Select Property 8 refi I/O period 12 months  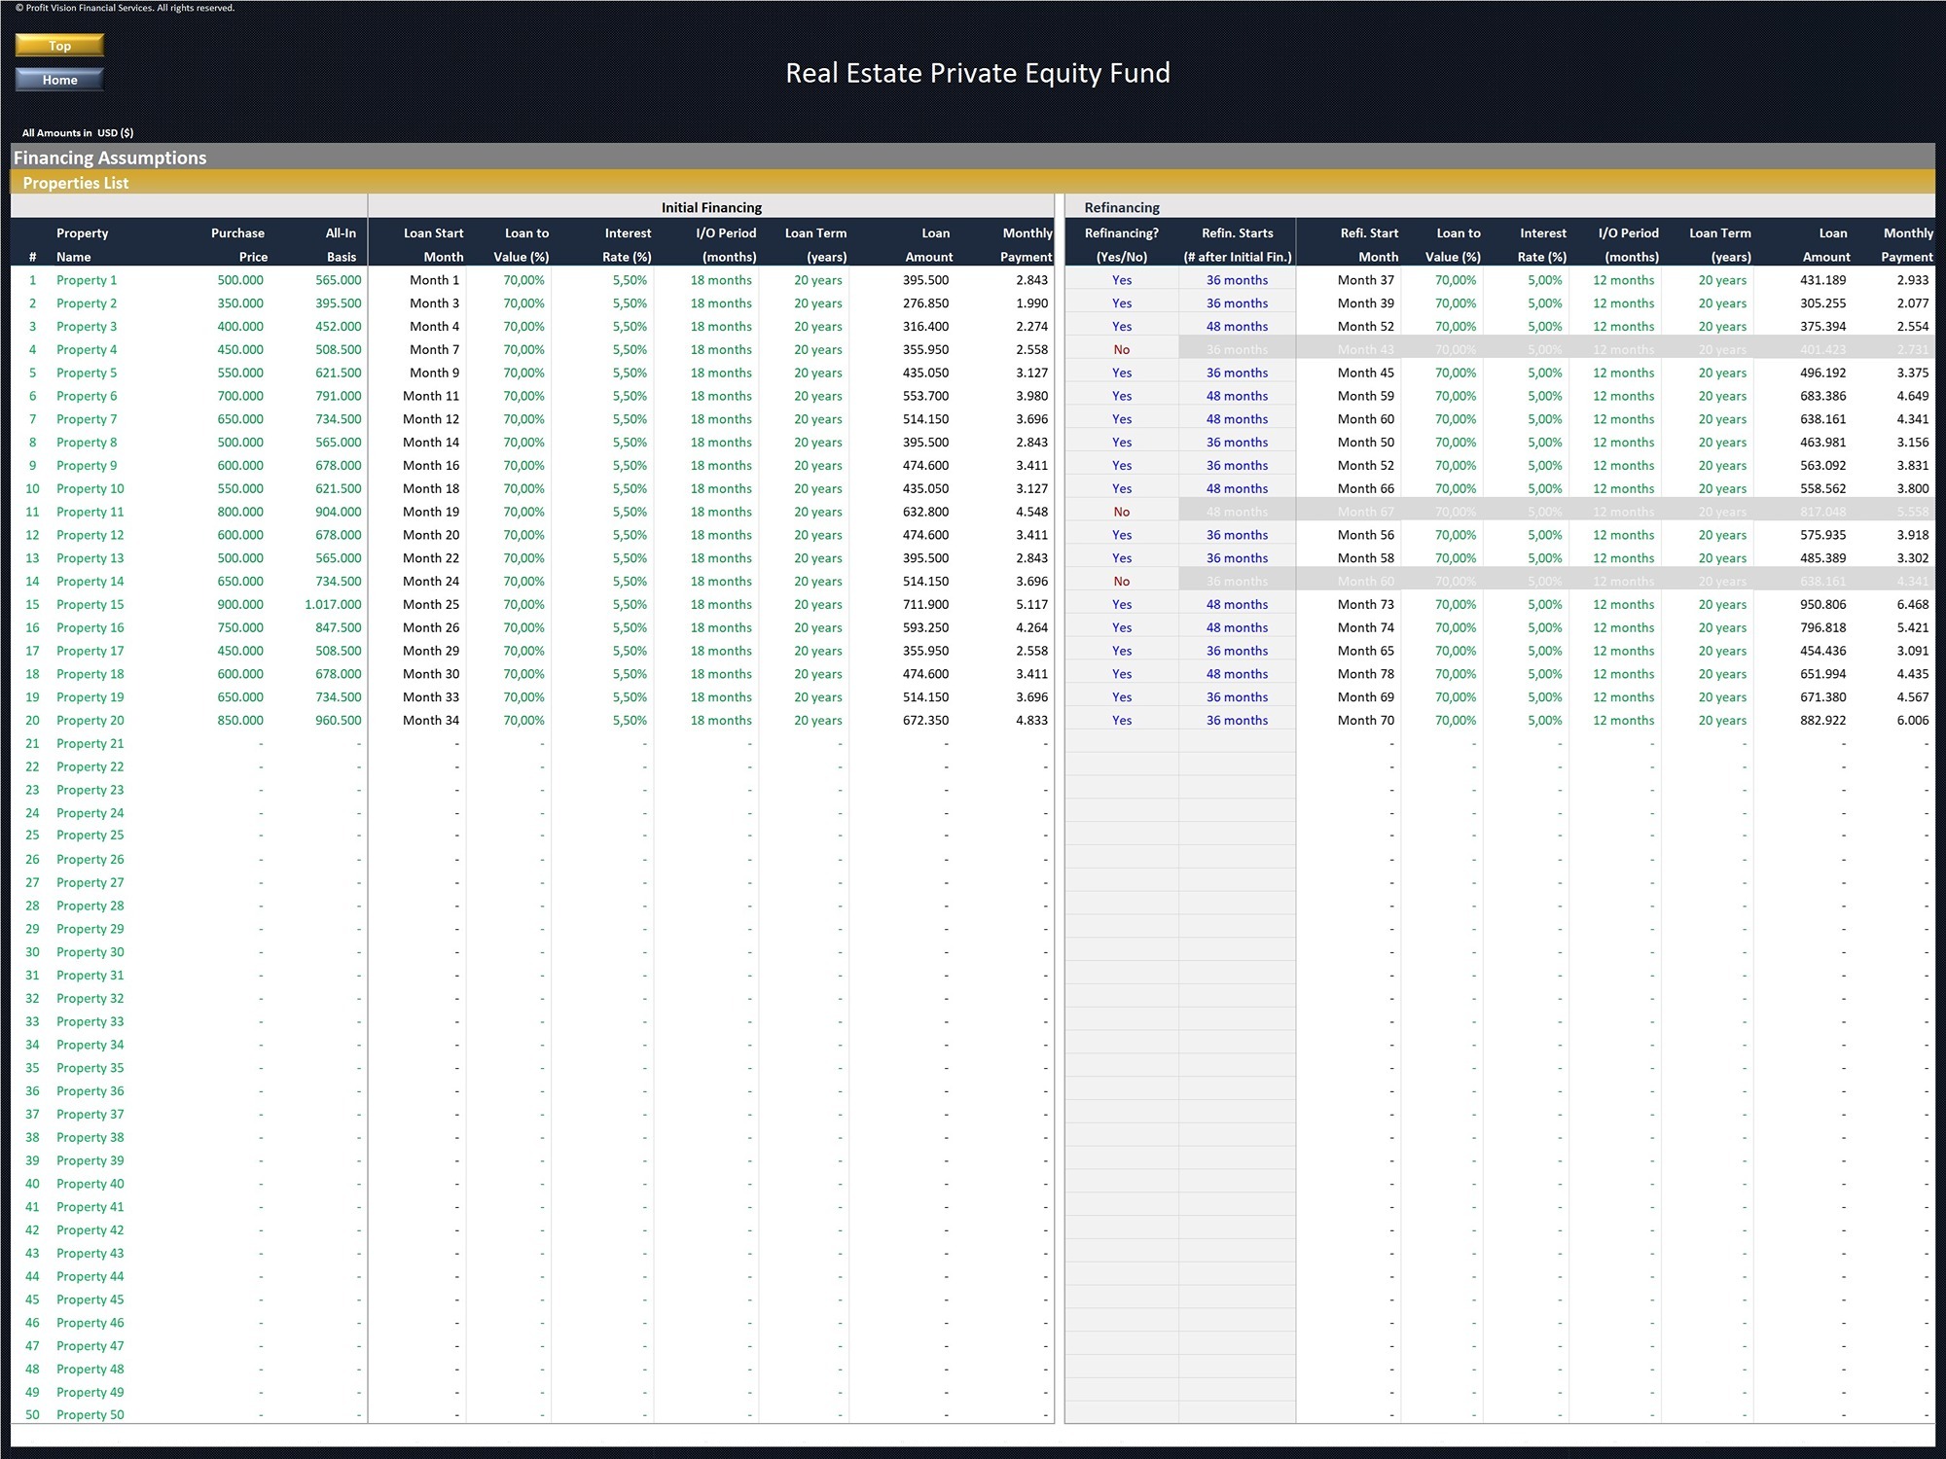[x=1623, y=443]
